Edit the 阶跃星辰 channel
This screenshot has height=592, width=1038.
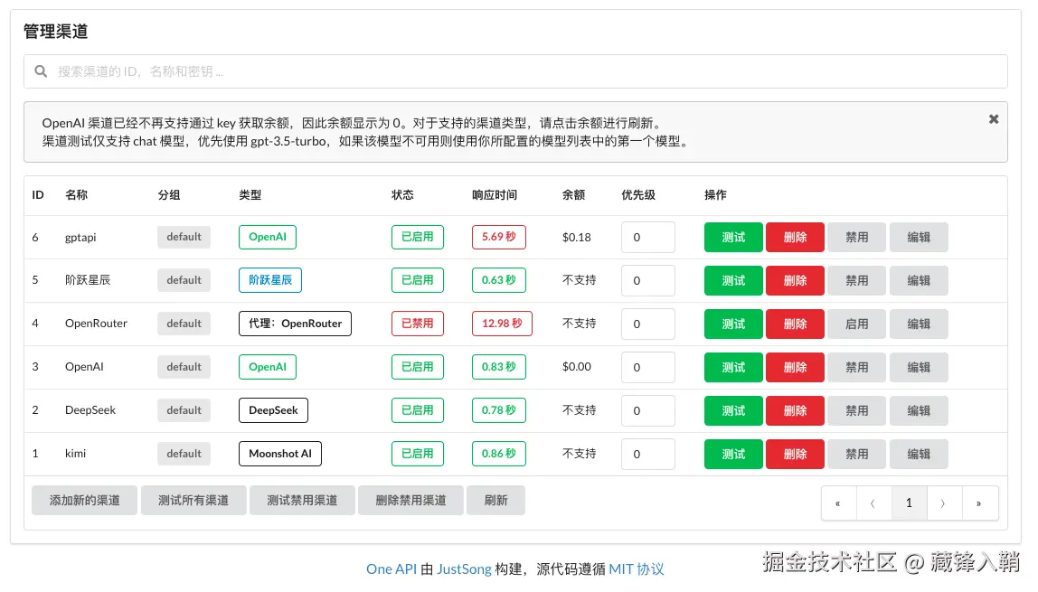(918, 280)
